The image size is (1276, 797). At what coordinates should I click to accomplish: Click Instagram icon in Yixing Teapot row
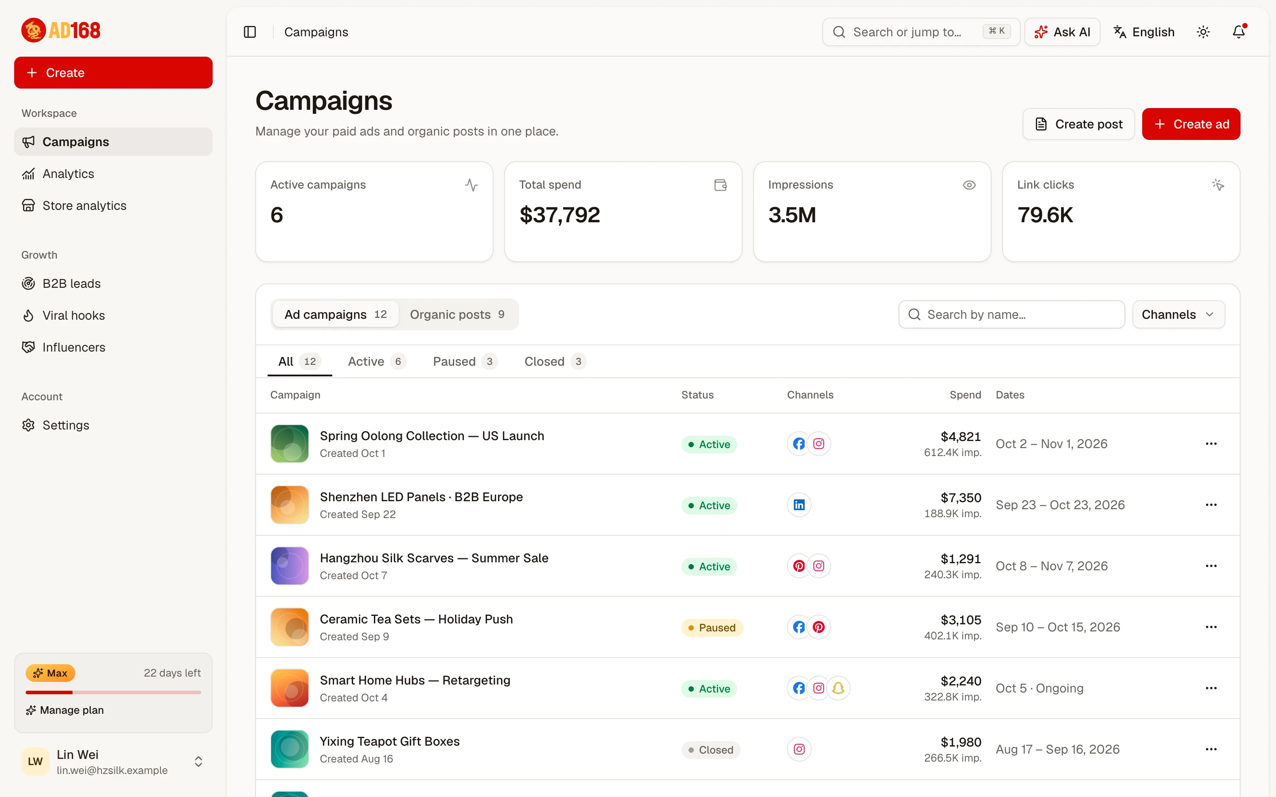(x=799, y=750)
